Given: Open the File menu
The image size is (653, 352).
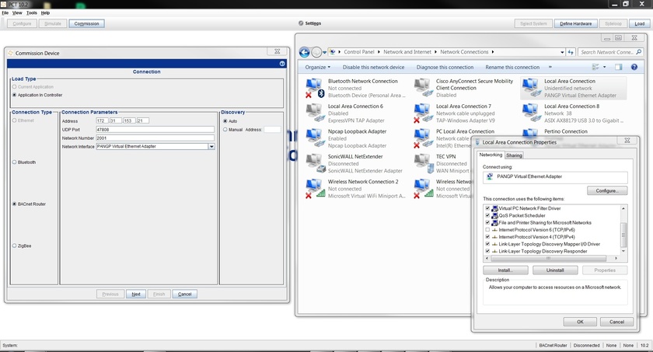Looking at the screenshot, I should click(x=5, y=13).
